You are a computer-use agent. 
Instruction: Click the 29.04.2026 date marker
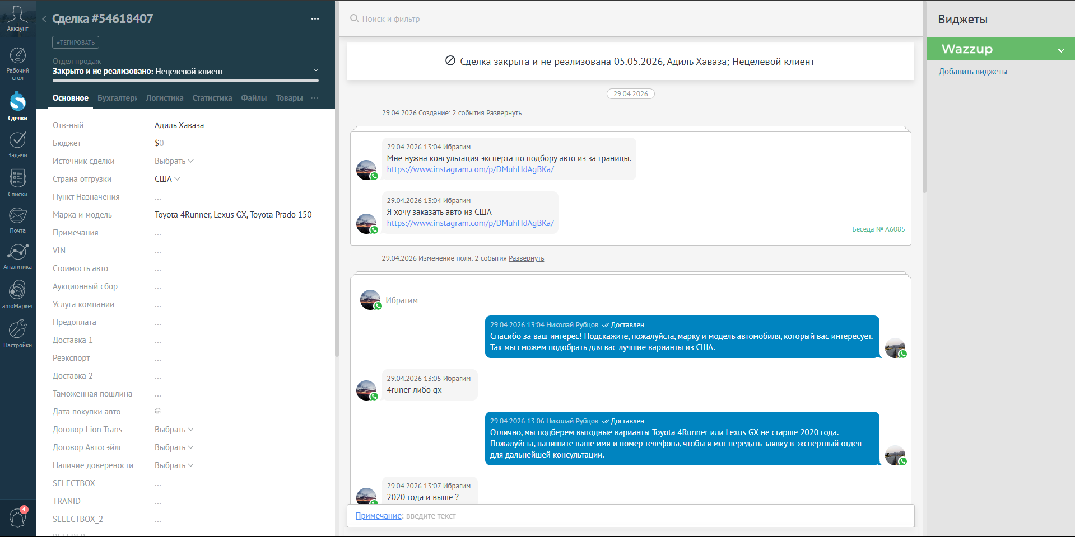click(630, 94)
